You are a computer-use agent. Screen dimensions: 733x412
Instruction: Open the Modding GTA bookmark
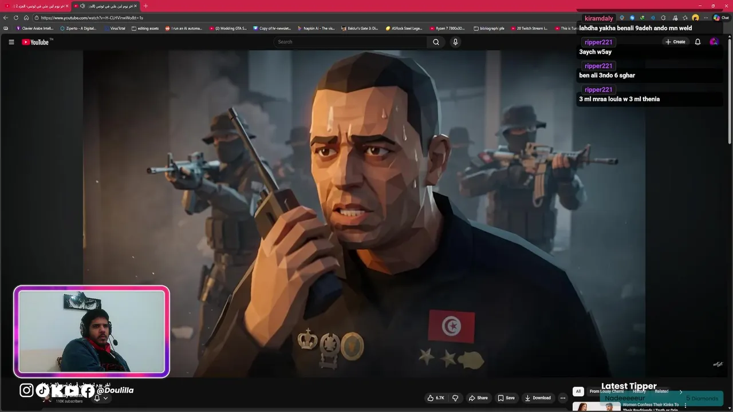228,28
